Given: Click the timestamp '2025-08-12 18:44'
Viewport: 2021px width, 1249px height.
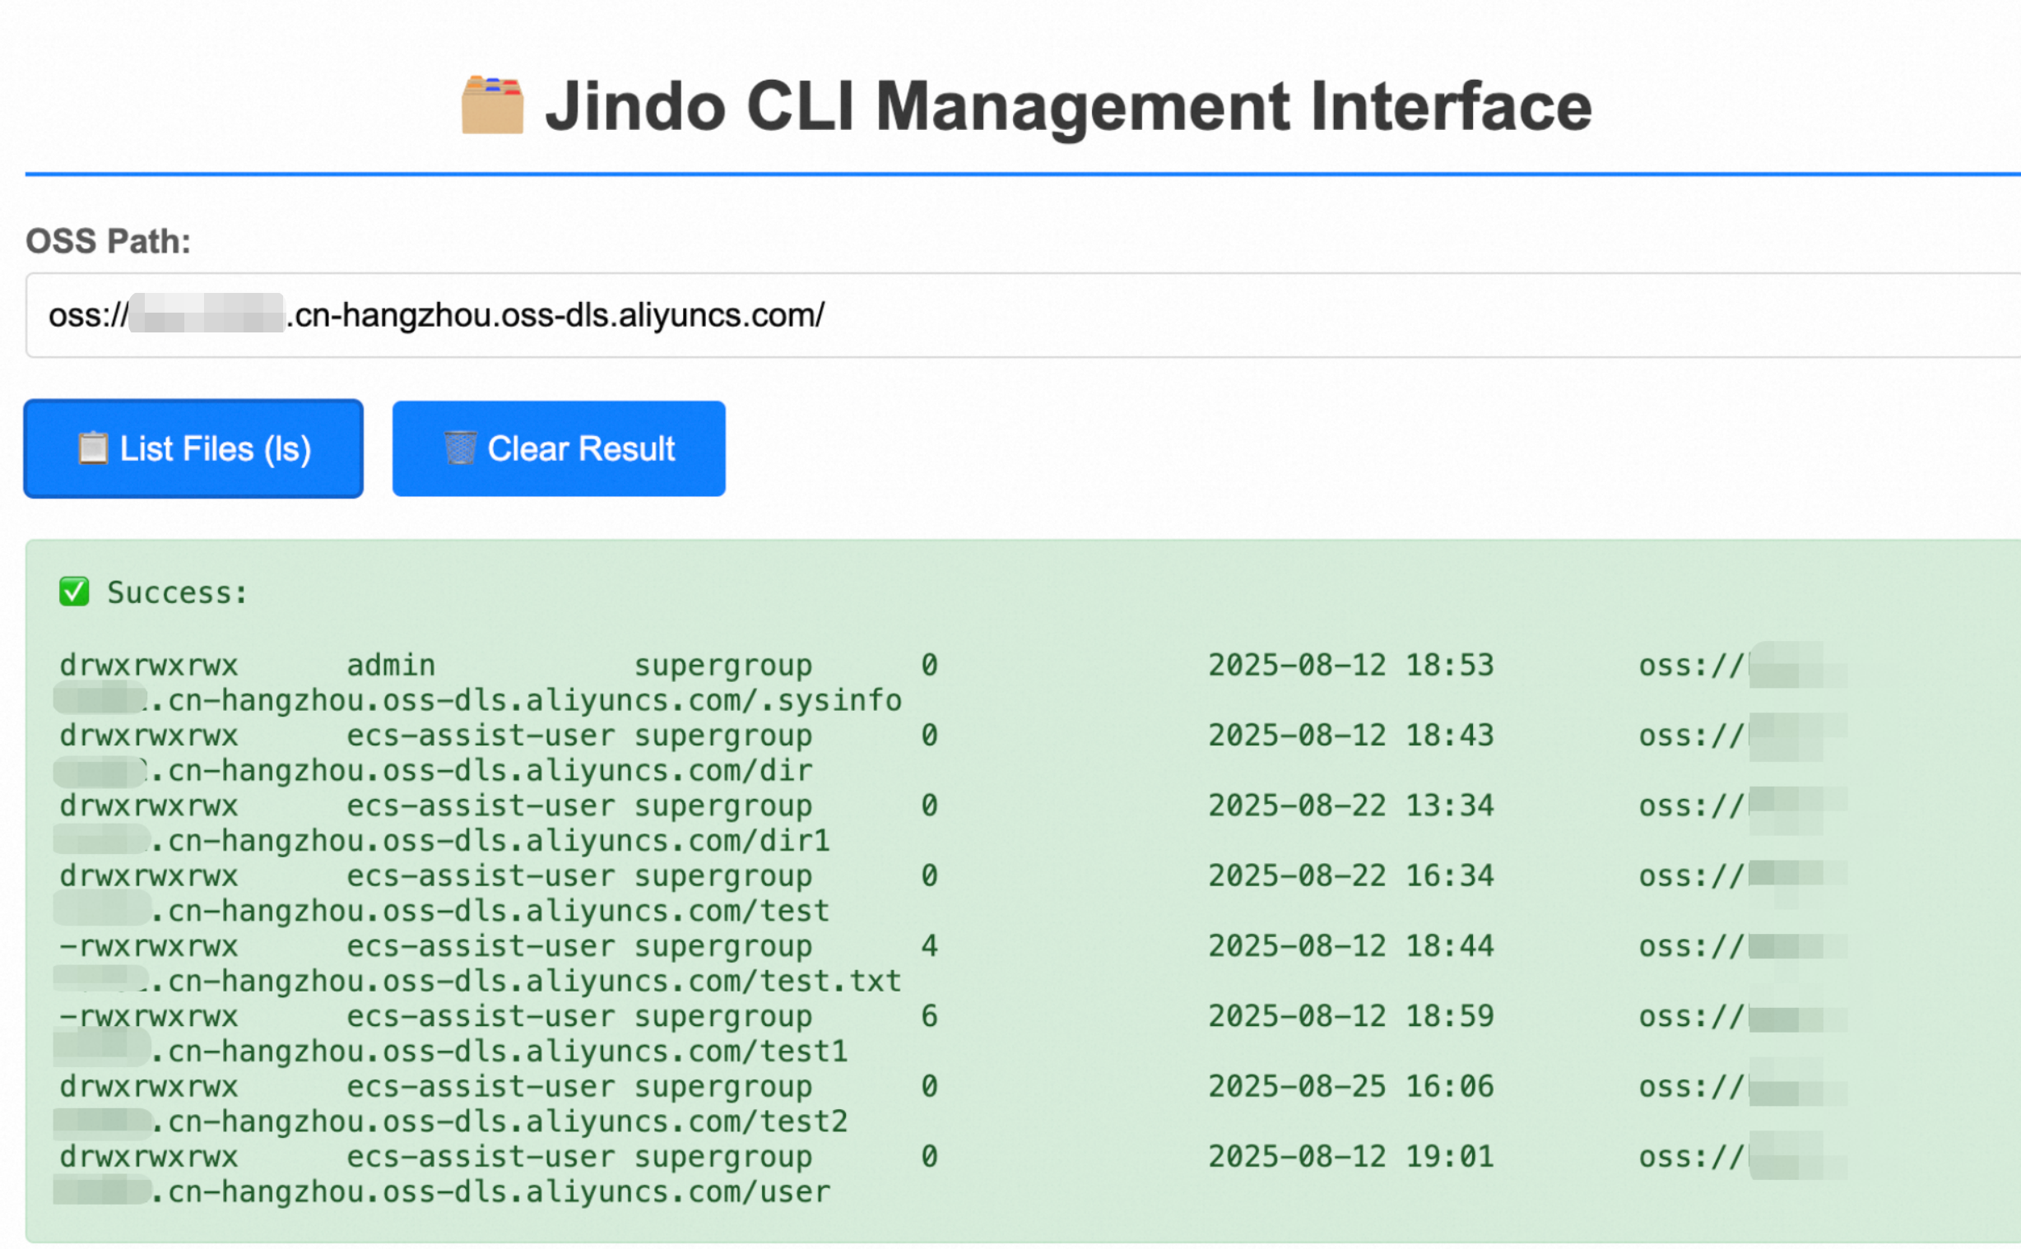Looking at the screenshot, I should coord(1351,946).
